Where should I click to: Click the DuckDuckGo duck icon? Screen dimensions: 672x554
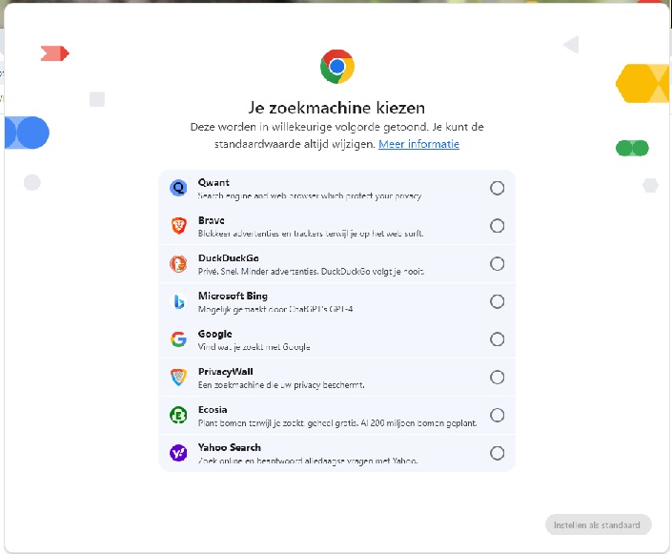click(178, 264)
